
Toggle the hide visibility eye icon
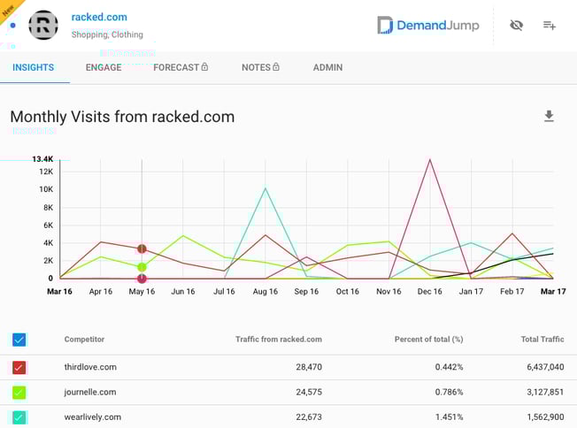pyautogui.click(x=516, y=26)
